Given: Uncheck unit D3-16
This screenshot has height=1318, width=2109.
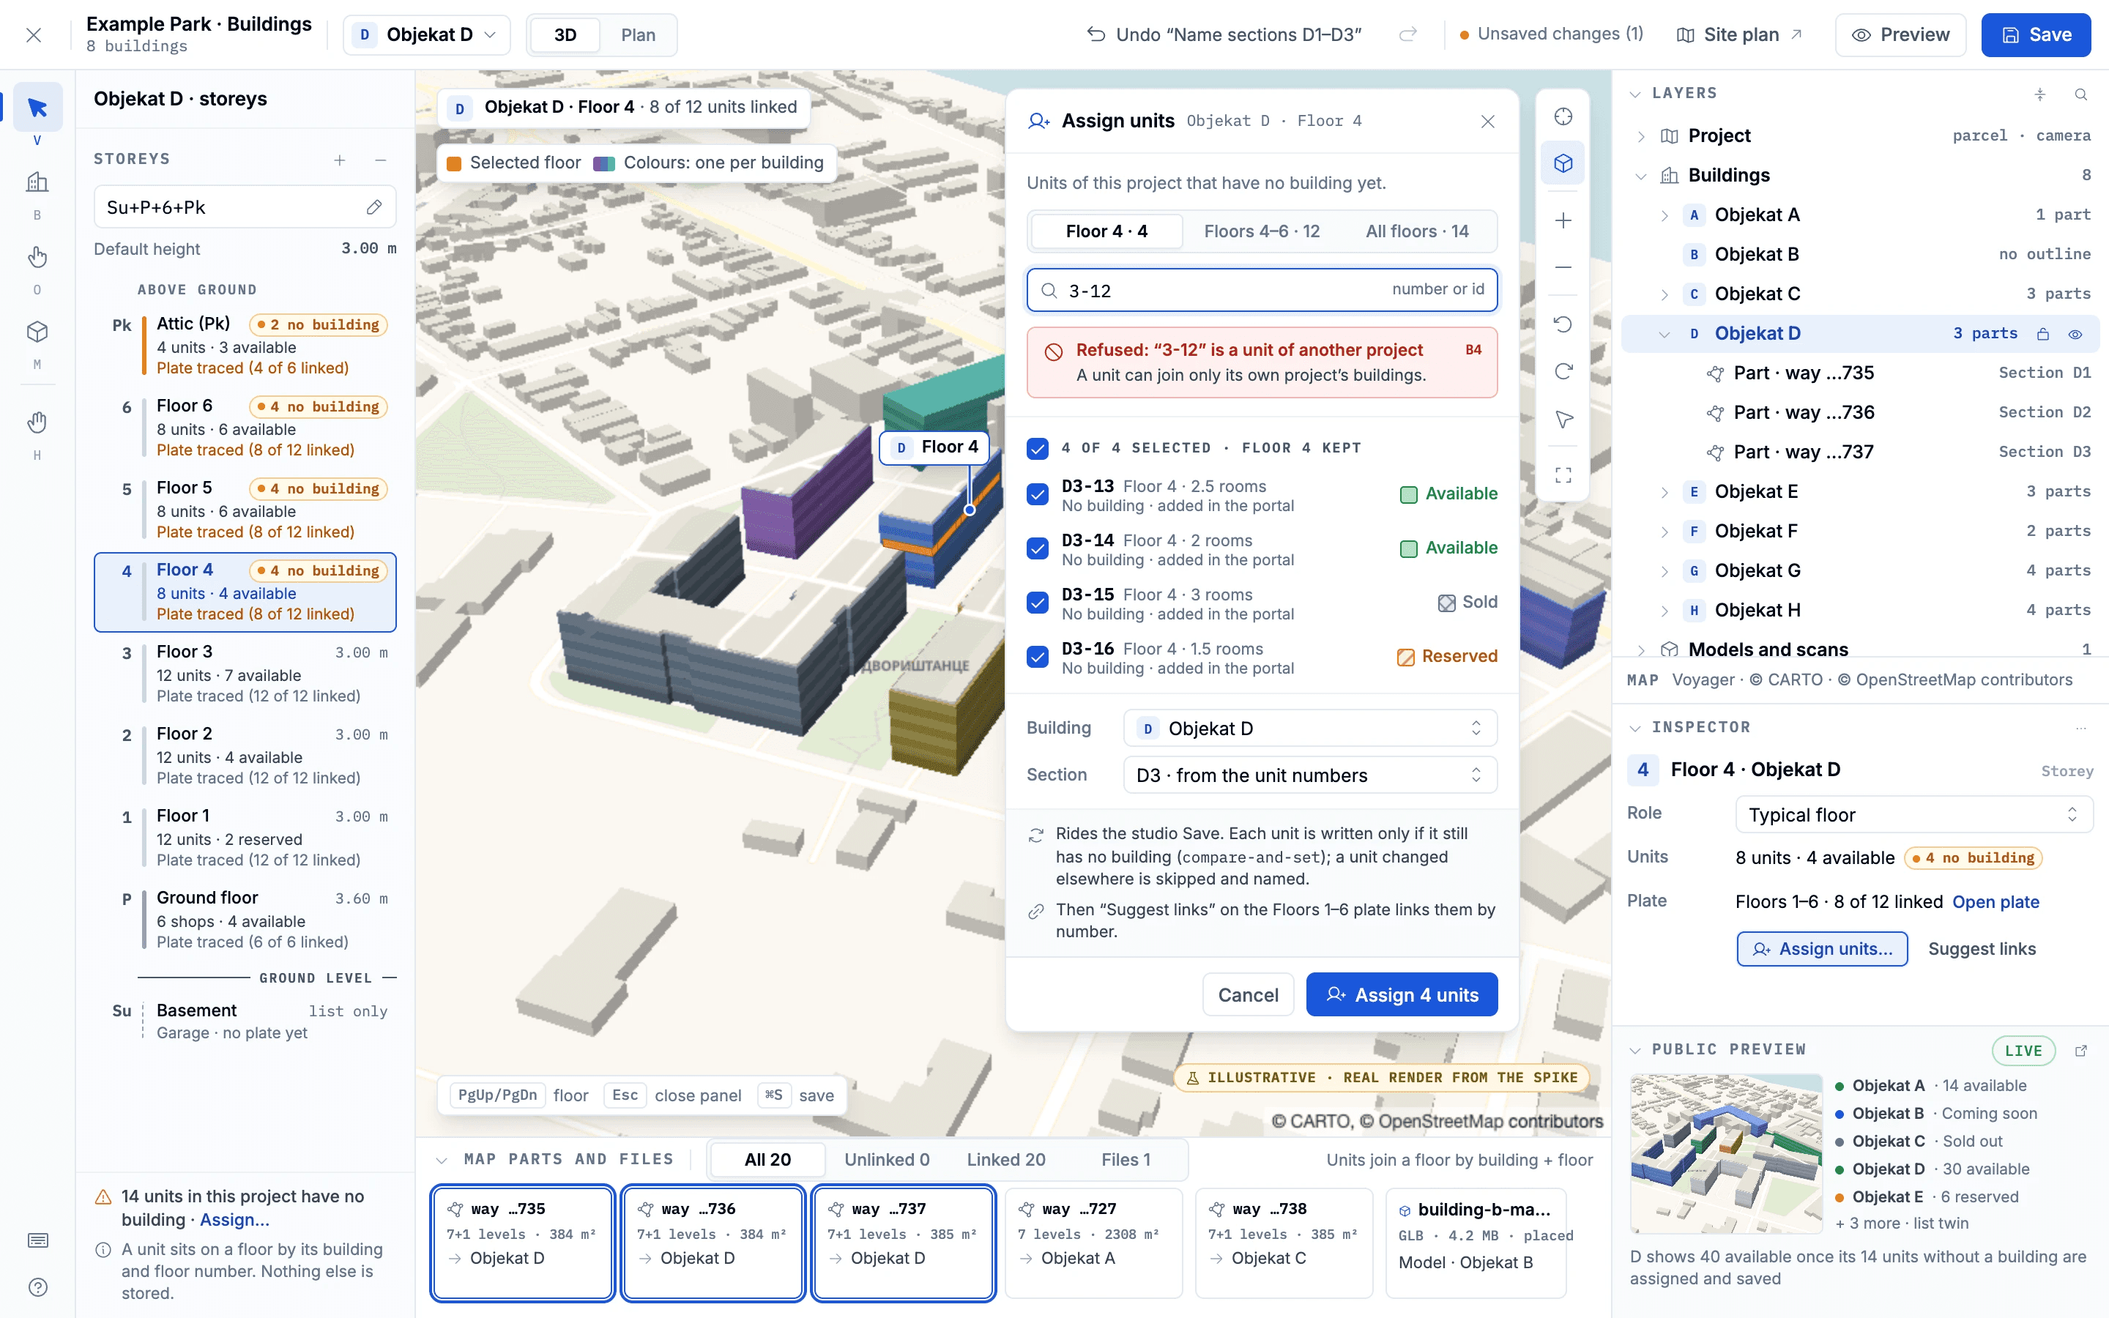Looking at the screenshot, I should click(x=1037, y=656).
